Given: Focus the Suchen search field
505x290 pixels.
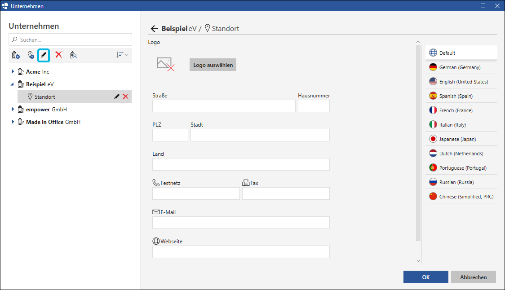Looking at the screenshot, I should pos(70,40).
